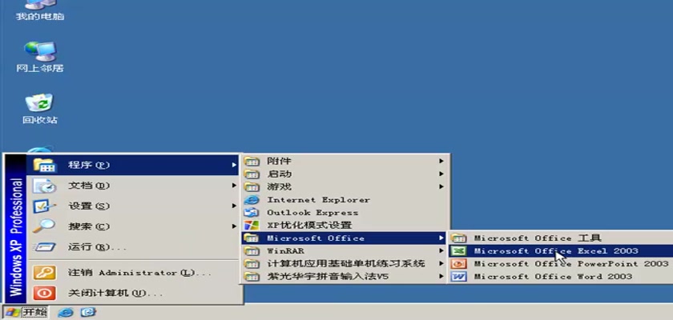673x320 pixels.
Task: Click the PowerPoint 2003 orange icon
Action: [459, 264]
